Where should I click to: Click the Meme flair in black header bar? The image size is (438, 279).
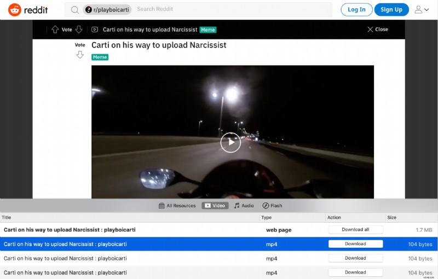(208, 30)
